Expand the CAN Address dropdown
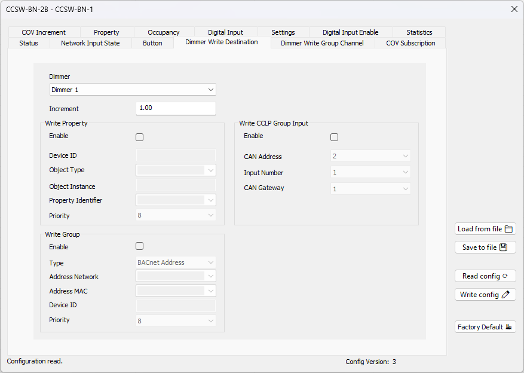 (370, 156)
